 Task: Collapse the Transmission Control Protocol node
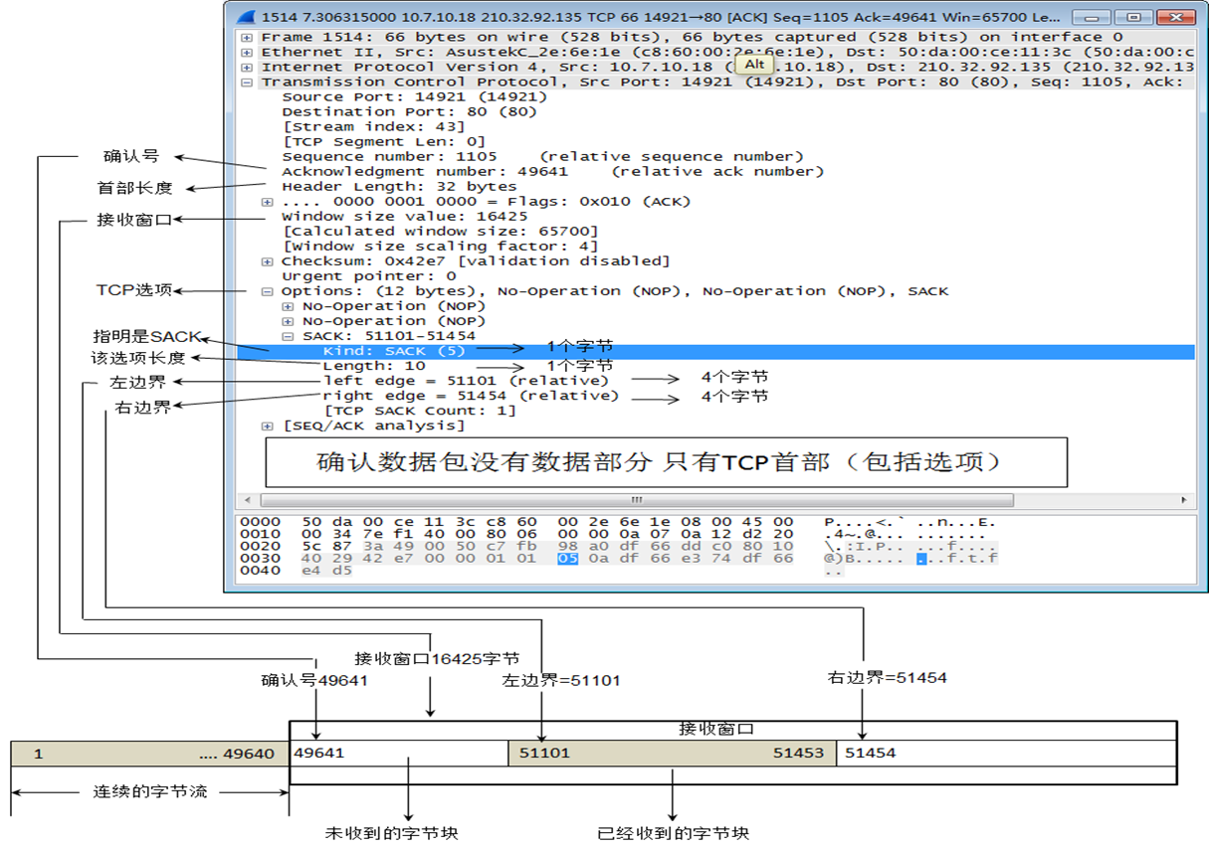click(247, 82)
